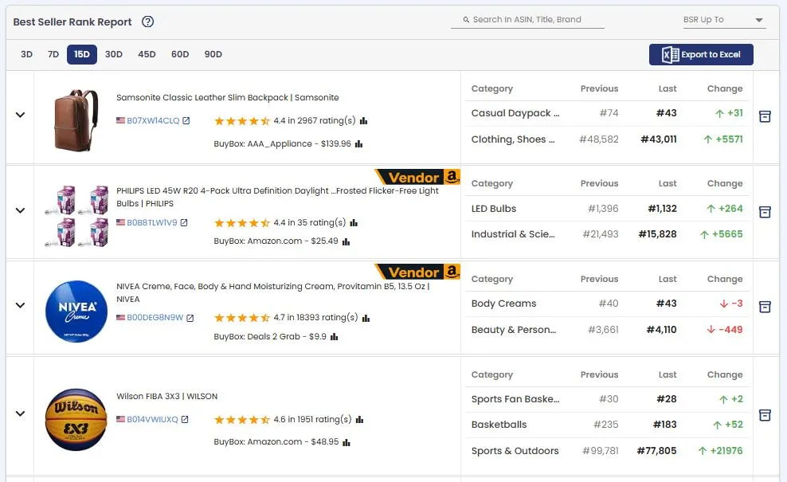Click the Search in ASIN, Title, Brand field
Viewport: 787px width, 482px height.
pyautogui.click(x=527, y=20)
